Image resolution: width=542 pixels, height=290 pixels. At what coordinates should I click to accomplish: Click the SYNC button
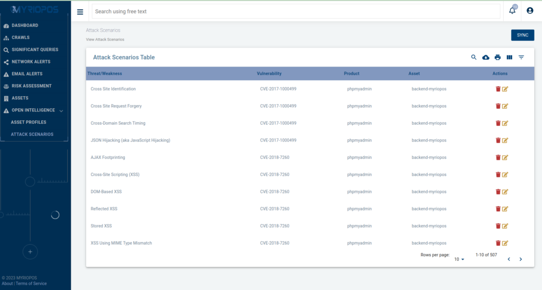coord(522,35)
